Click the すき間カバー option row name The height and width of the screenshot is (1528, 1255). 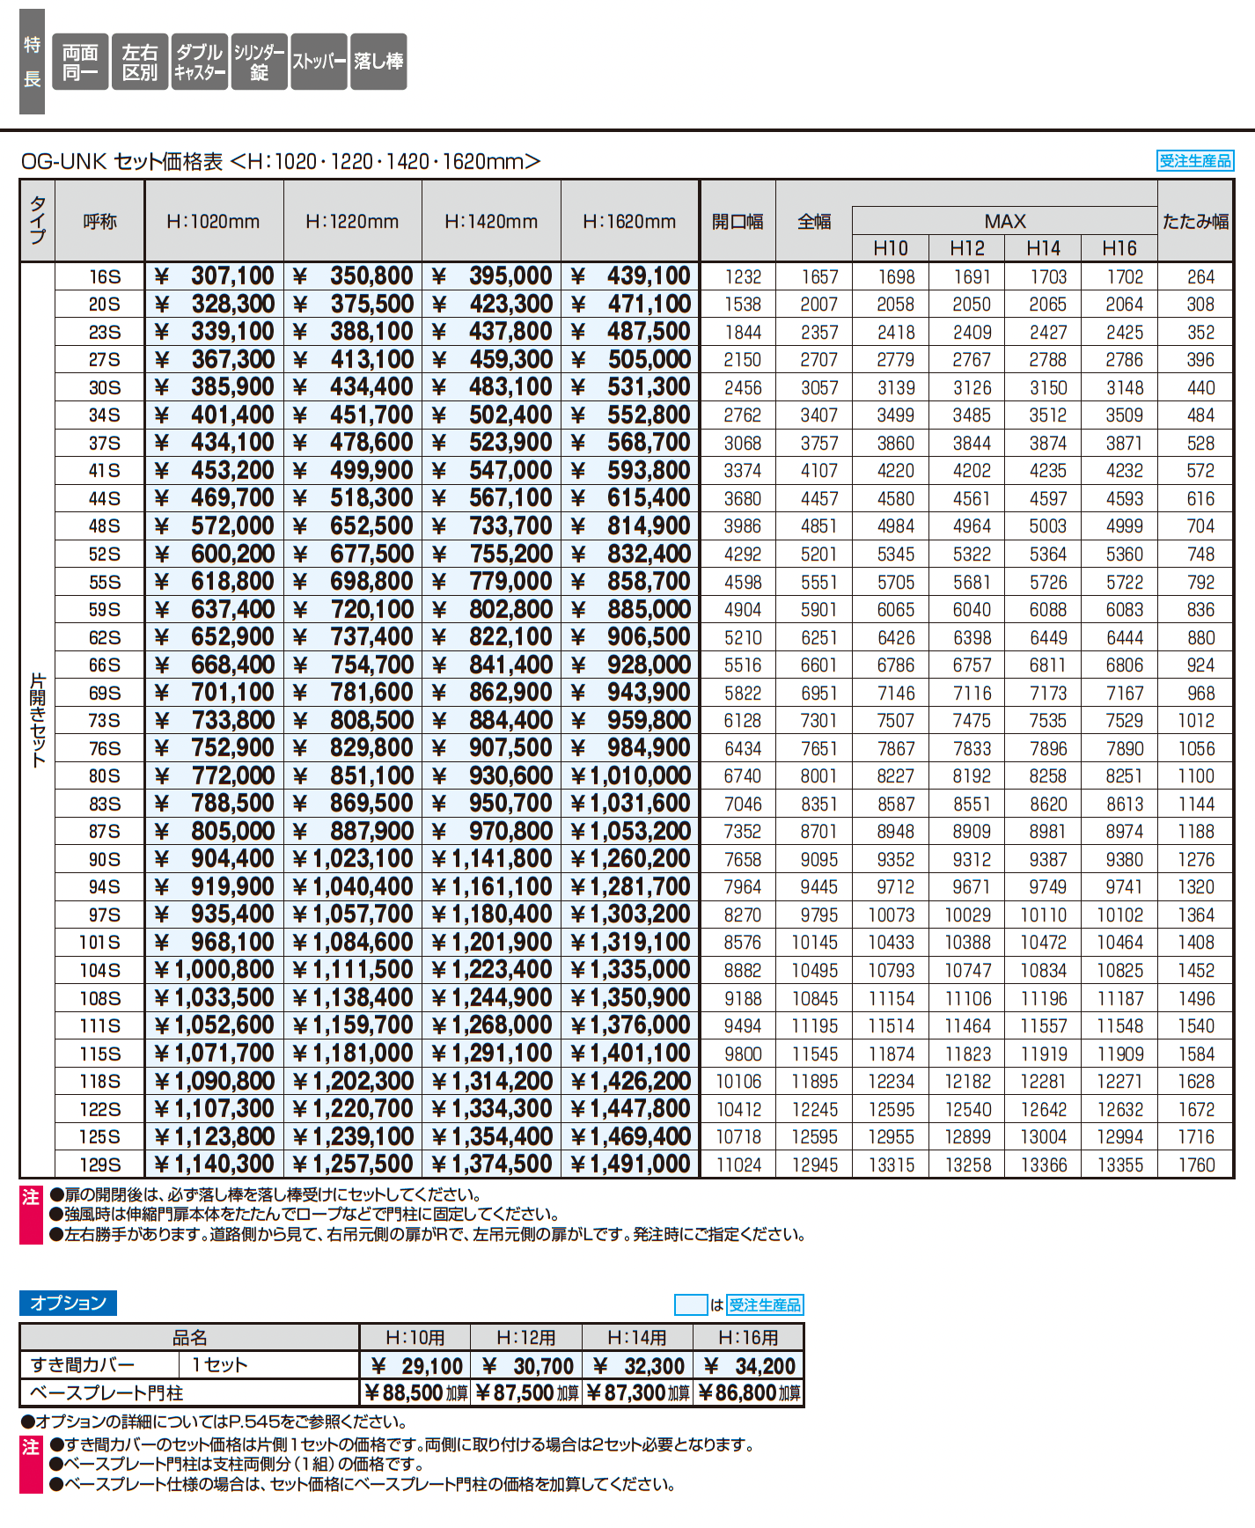83,1364
